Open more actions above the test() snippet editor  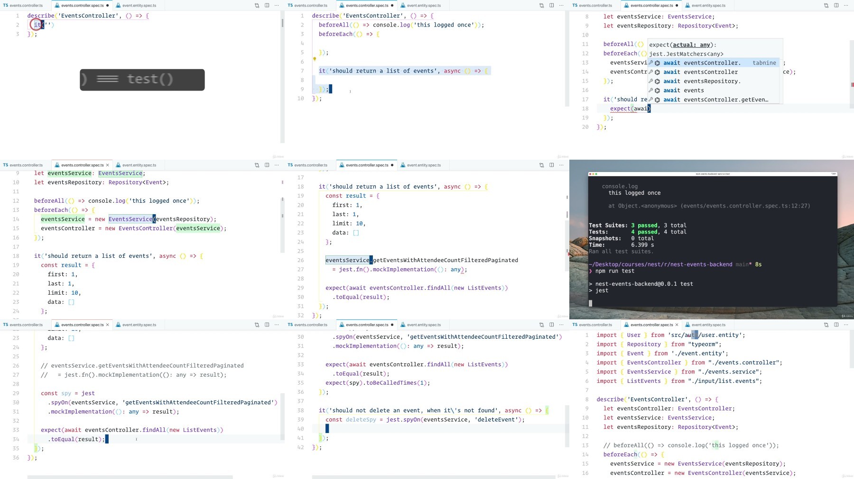coord(277,6)
